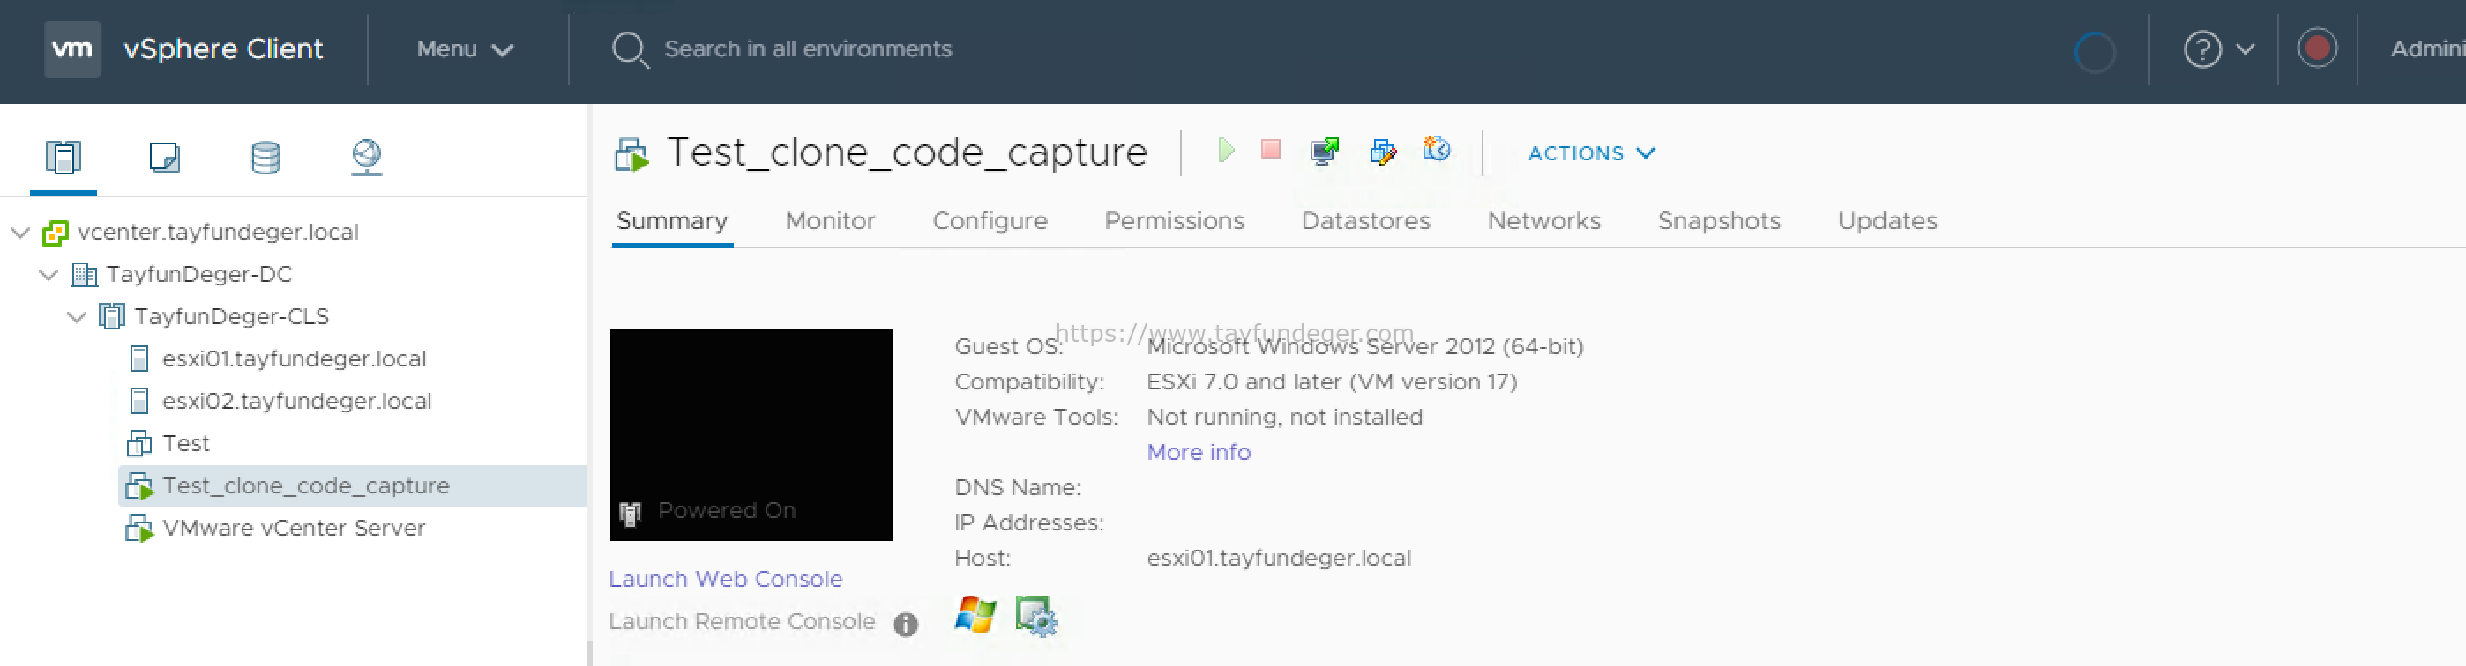The width and height of the screenshot is (2466, 666).
Task: Switch to the Permissions tab
Action: pos(1174,221)
